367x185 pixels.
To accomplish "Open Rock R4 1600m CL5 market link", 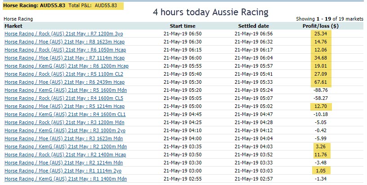I will (x=64, y=98).
